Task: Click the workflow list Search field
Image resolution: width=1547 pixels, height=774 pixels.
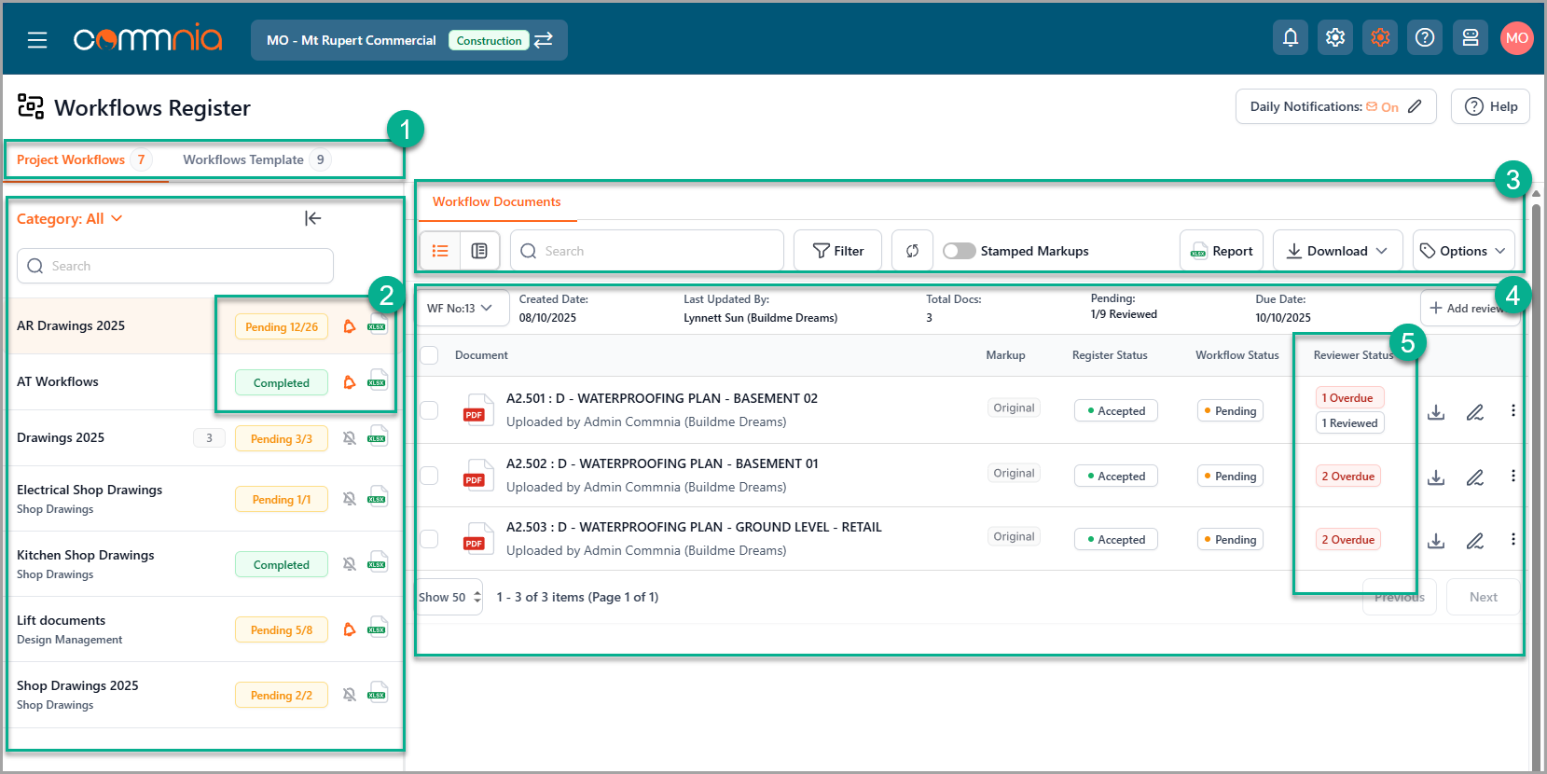Action: coord(175,266)
